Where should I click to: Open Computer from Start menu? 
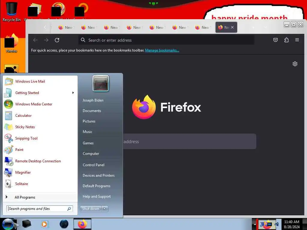[91, 154]
